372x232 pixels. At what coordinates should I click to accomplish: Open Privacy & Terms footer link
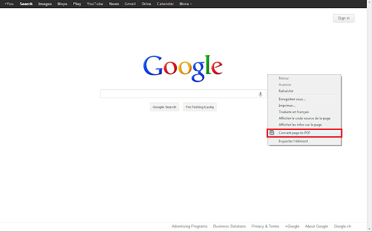tap(265, 226)
